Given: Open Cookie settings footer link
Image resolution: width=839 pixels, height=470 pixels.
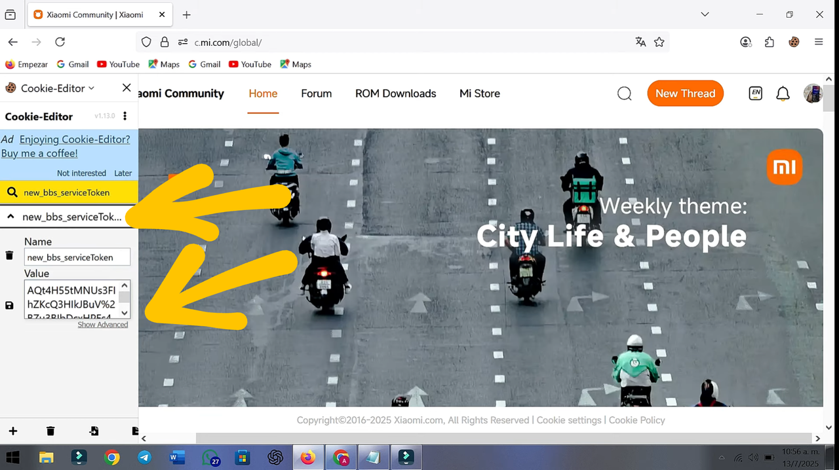Looking at the screenshot, I should click(x=569, y=420).
